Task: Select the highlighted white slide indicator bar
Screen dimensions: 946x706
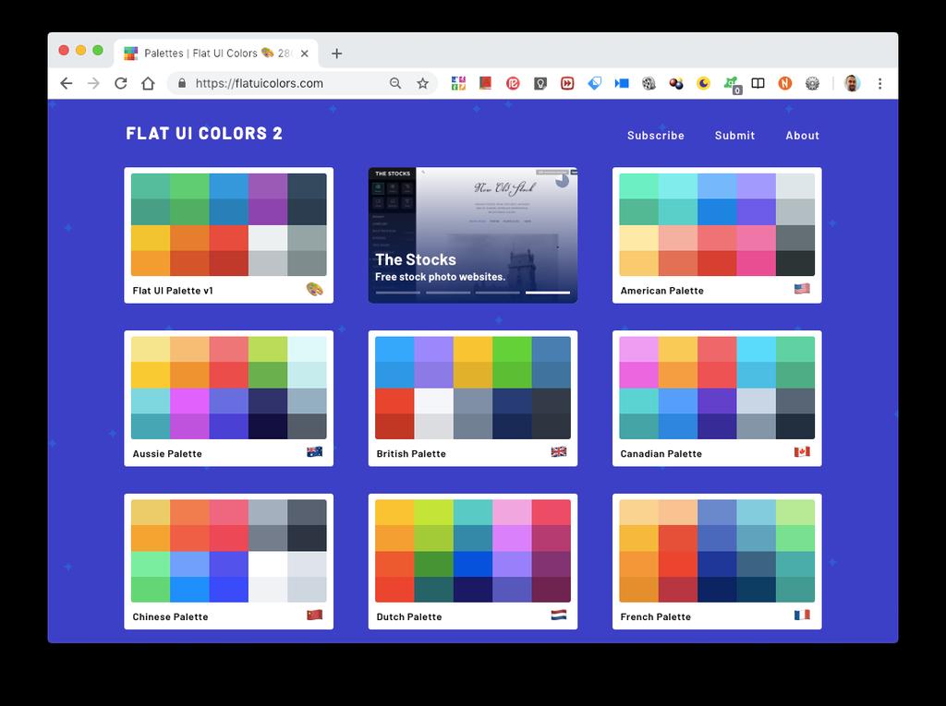Action: tap(547, 293)
